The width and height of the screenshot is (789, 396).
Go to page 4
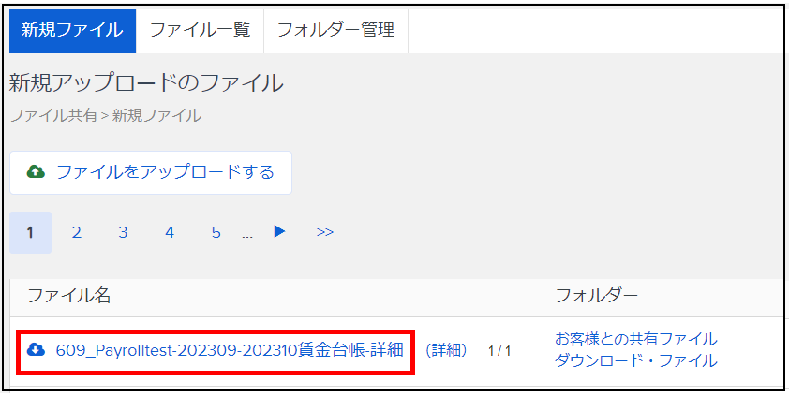pyautogui.click(x=170, y=233)
